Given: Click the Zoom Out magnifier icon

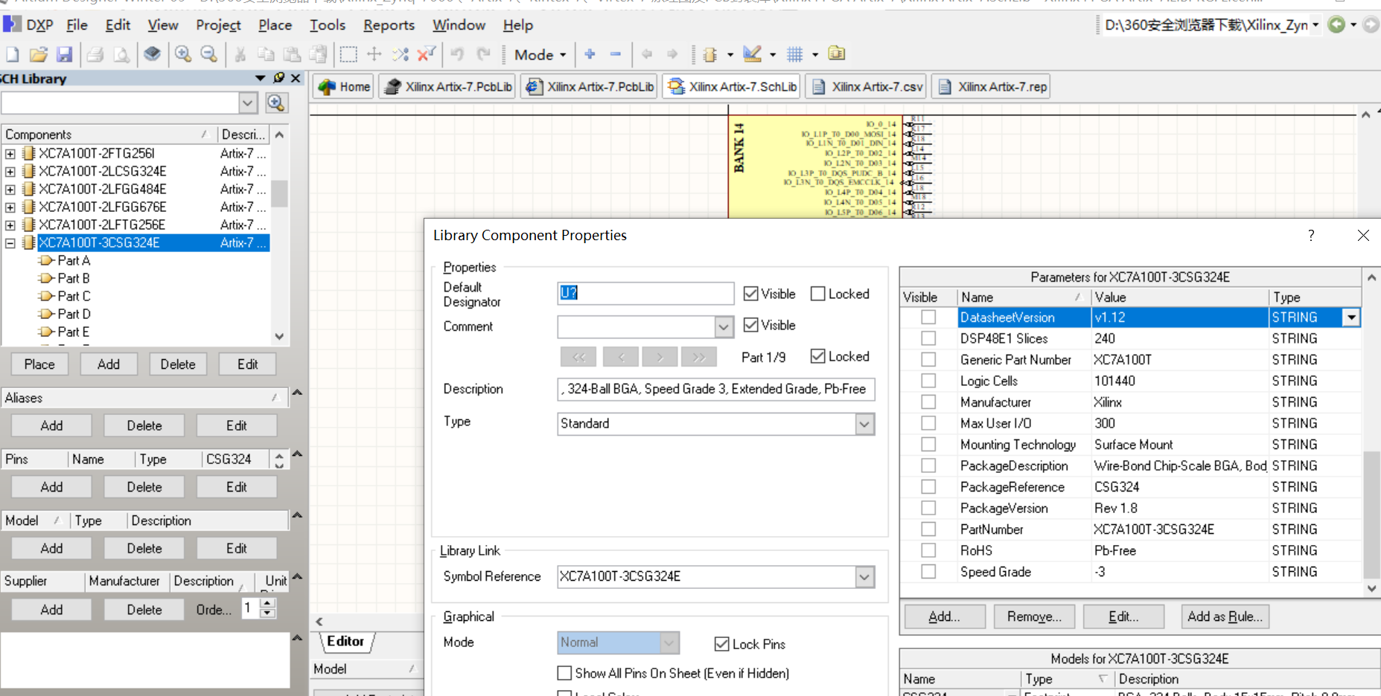Looking at the screenshot, I should pos(210,54).
